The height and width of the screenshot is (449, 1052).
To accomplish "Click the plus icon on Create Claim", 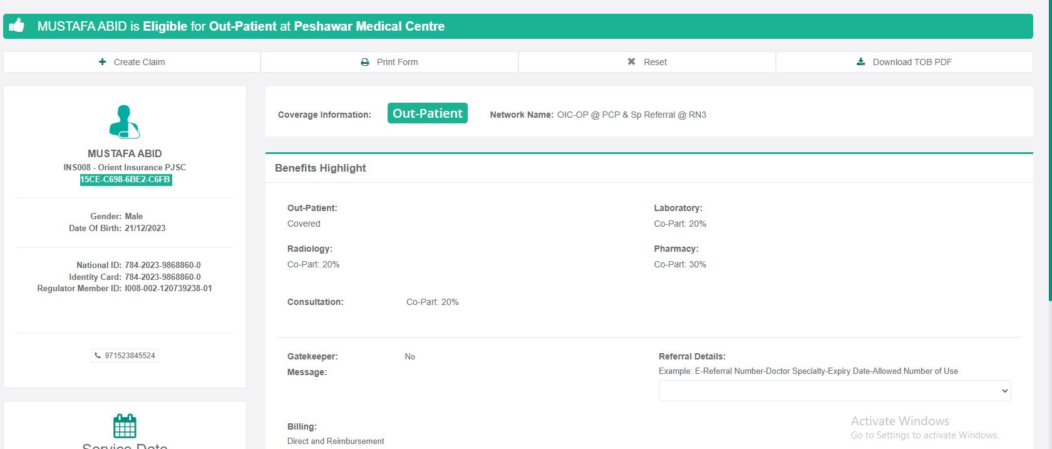I will click(x=102, y=62).
